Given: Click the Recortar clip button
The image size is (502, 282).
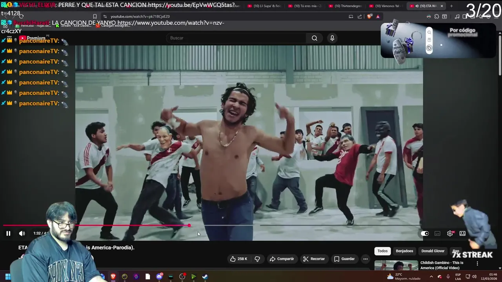Looking at the screenshot, I should [x=314, y=259].
